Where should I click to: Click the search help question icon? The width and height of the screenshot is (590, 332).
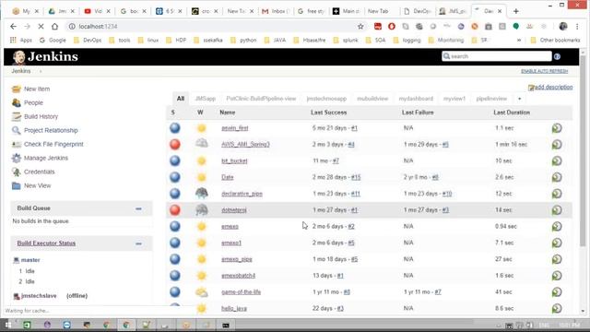coord(557,56)
